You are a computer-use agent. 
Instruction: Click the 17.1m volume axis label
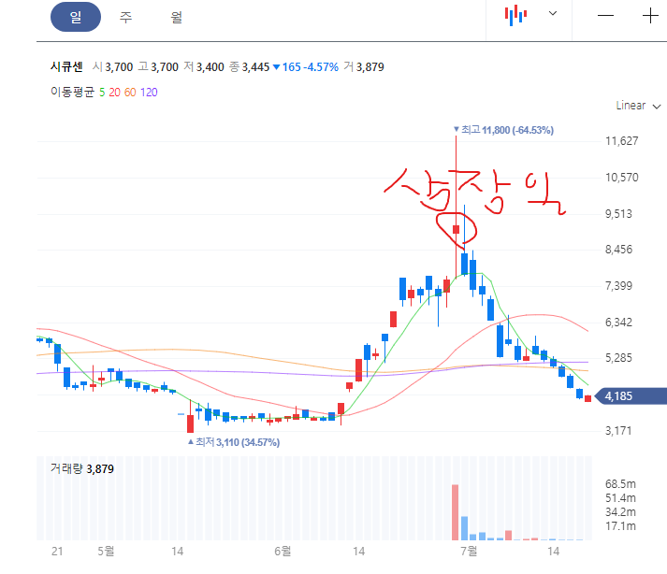click(x=620, y=526)
